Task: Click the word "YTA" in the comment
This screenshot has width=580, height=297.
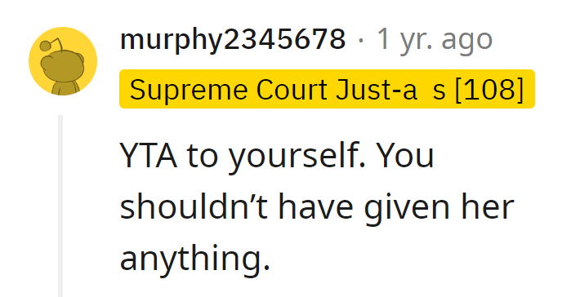Action: coord(149,156)
